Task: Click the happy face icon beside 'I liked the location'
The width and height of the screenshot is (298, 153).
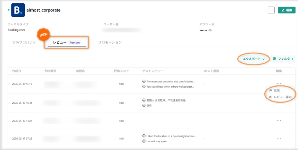Action: coord(144,136)
